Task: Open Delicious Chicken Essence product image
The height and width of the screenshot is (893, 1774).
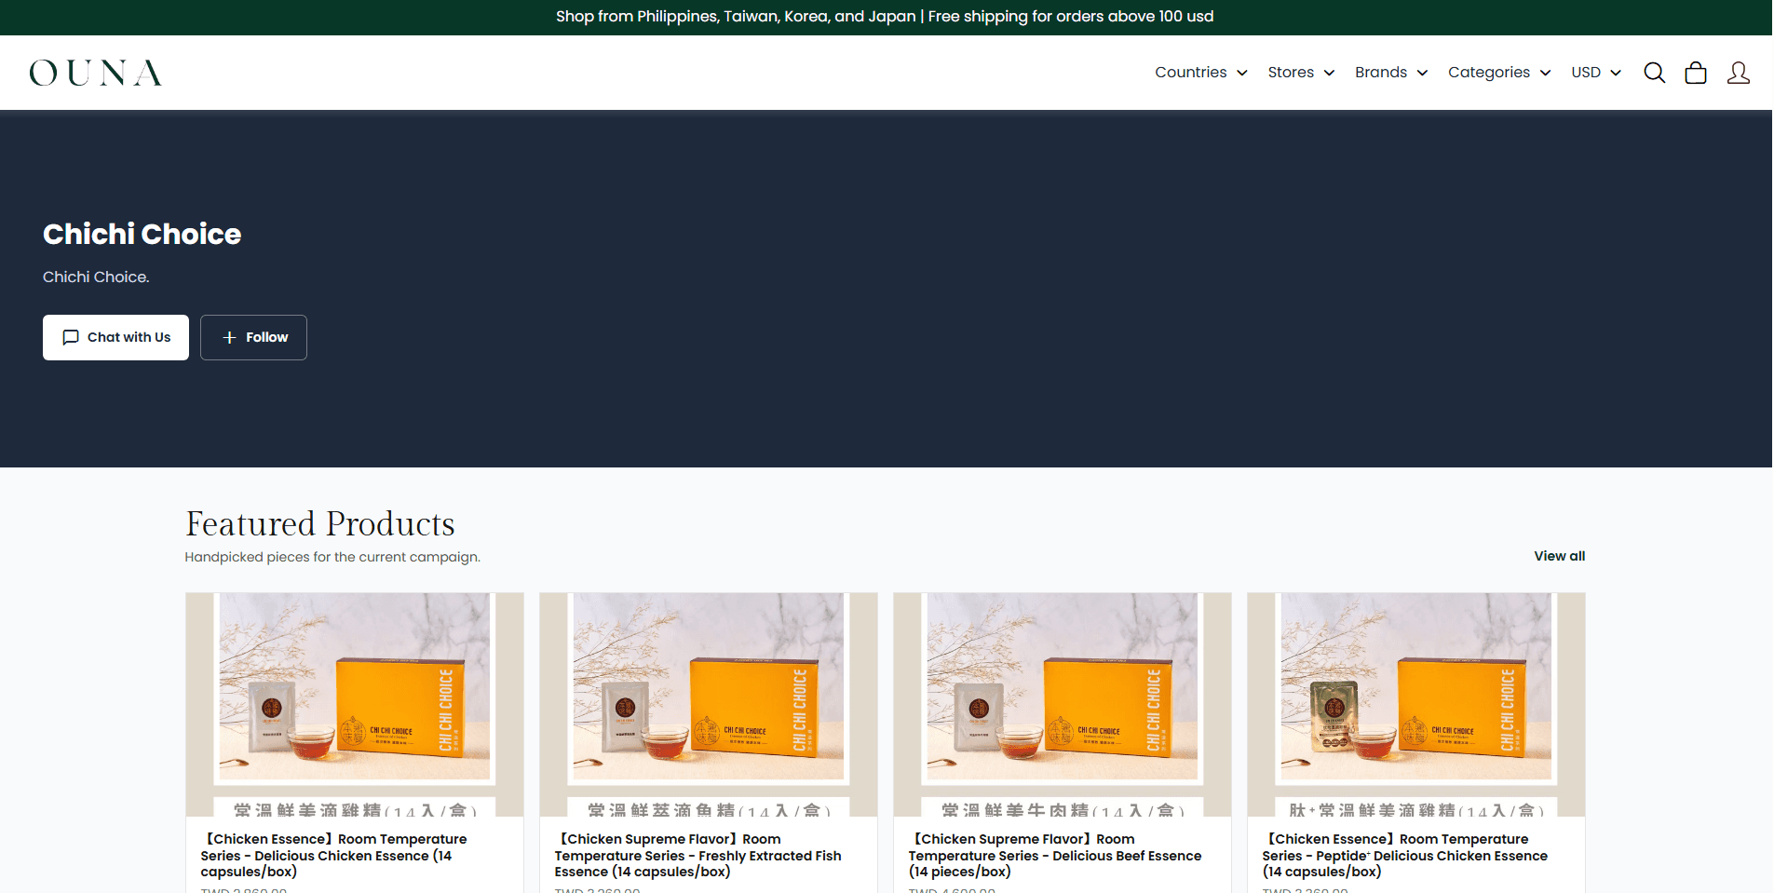Action: click(355, 705)
